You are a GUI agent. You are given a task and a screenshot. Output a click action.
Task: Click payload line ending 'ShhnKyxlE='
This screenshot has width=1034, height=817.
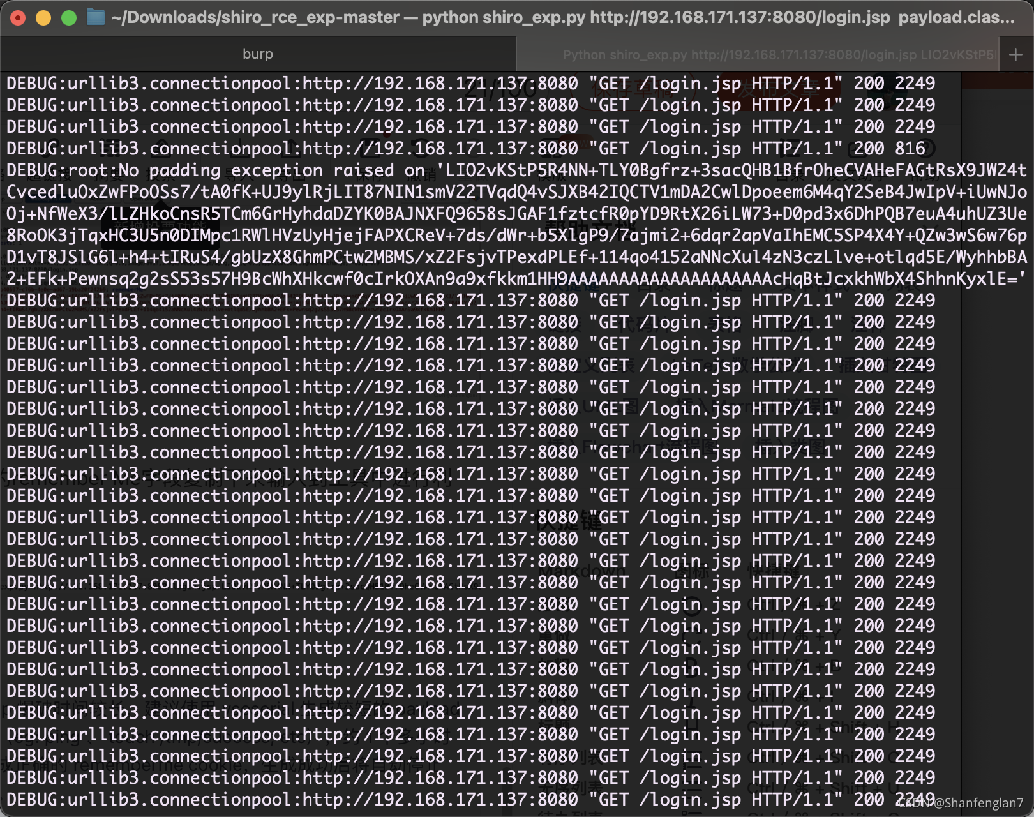(x=516, y=279)
